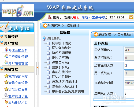This screenshot has height=107, width=134.
Task: Open 搜索引擎统计 tree item
Action: pos(61,67)
